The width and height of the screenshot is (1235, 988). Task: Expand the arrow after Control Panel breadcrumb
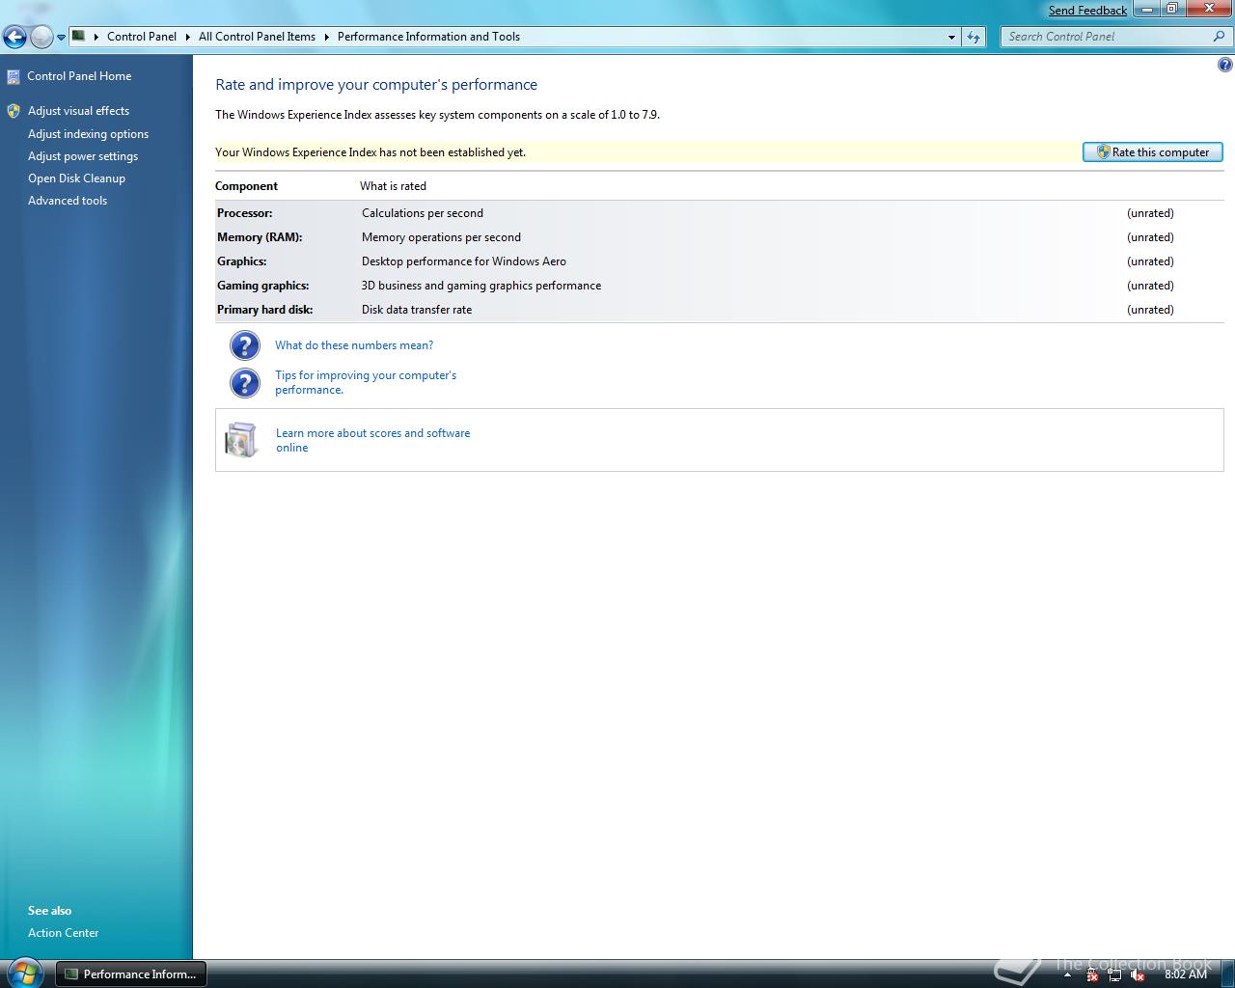pos(187,37)
